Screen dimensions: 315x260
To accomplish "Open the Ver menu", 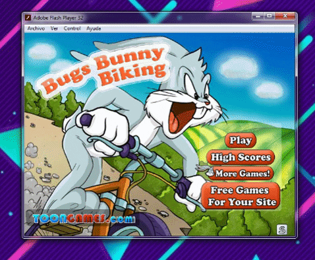I will (x=54, y=28).
